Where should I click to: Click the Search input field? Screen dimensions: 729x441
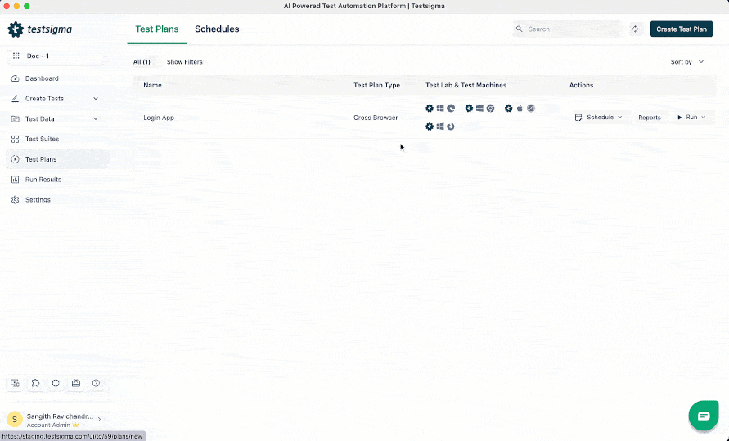tap(569, 29)
